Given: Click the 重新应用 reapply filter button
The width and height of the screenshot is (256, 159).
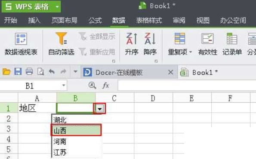Looking at the screenshot, I should pyautogui.click(x=97, y=52).
